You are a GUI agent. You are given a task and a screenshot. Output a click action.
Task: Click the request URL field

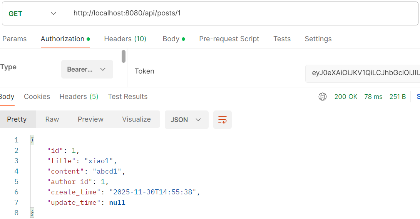tap(239, 13)
